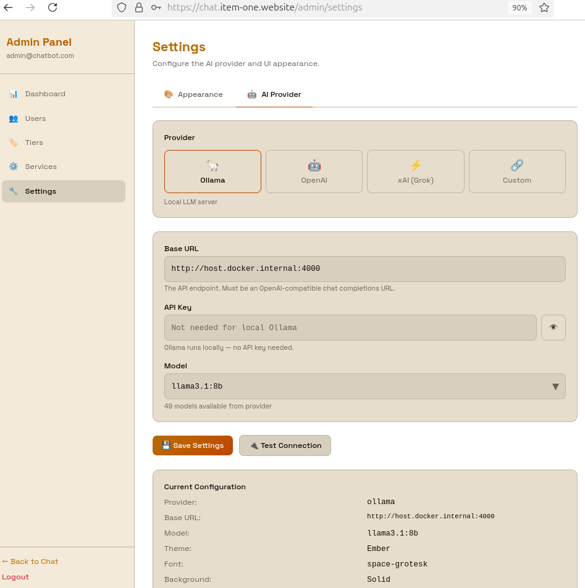Click the floppy disk save icon
Screen dimensions: 585x588
166,445
